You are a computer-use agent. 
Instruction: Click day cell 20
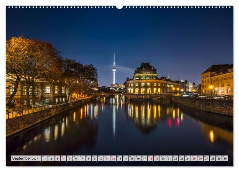click(163, 158)
